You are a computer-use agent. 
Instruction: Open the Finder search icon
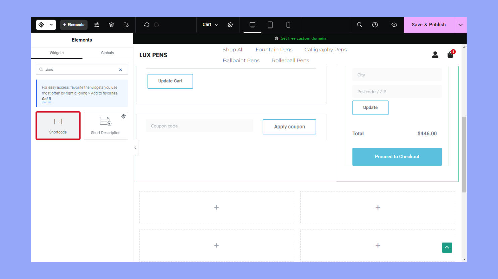359,24
